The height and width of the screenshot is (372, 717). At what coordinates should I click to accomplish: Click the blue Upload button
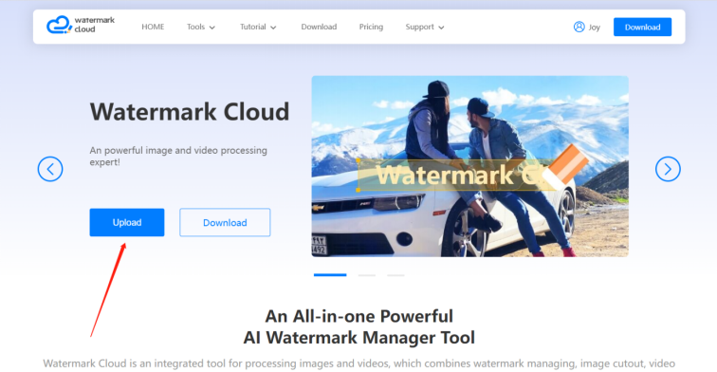pos(127,222)
